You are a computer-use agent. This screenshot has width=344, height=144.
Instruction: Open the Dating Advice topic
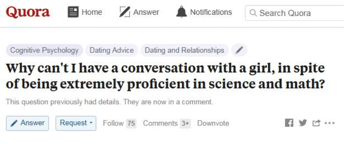(x=111, y=50)
